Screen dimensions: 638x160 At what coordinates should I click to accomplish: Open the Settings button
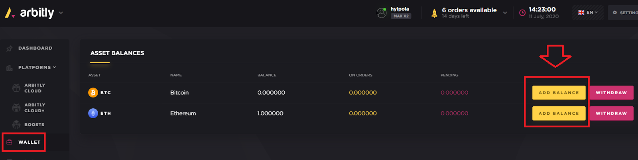click(x=623, y=13)
